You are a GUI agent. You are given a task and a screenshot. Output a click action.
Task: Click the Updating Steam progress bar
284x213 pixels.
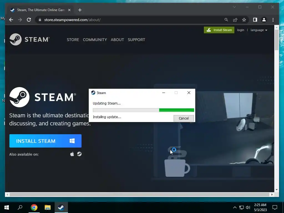coord(143,110)
